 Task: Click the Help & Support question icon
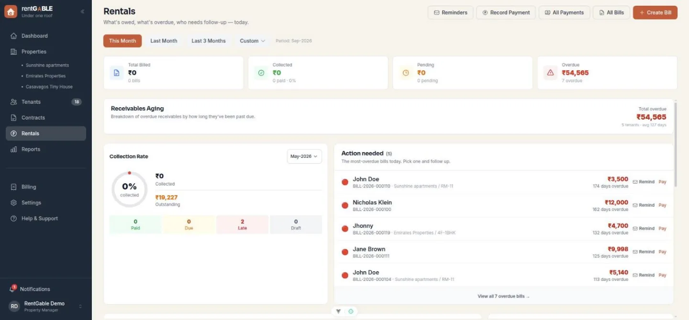[13, 219]
